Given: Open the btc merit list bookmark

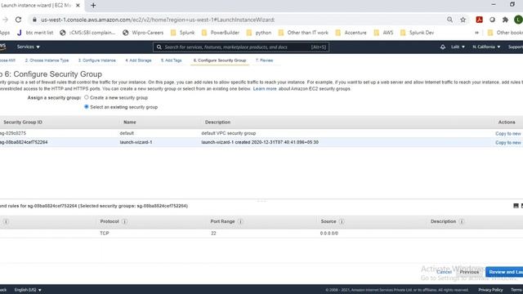Looking at the screenshot, I should click(x=35, y=33).
